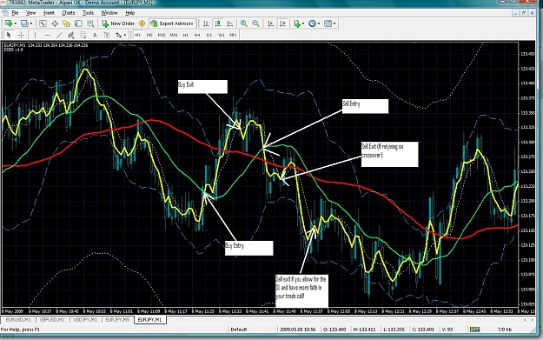Viewport: 543px width, 340px height.
Task: Draw a vertical line tool
Action: click(35, 35)
